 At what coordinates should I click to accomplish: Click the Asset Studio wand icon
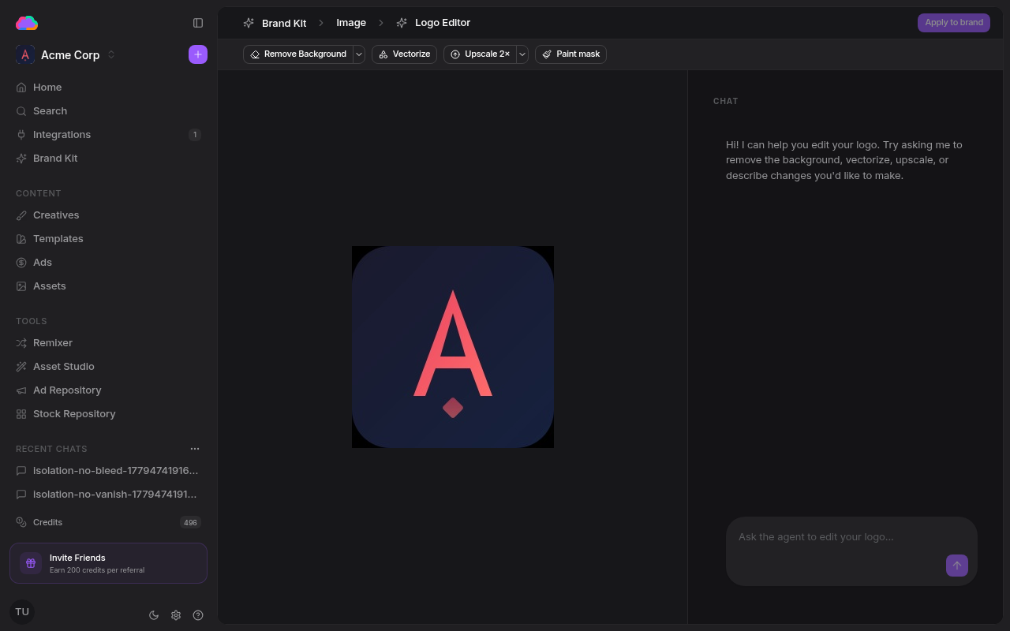click(x=21, y=366)
